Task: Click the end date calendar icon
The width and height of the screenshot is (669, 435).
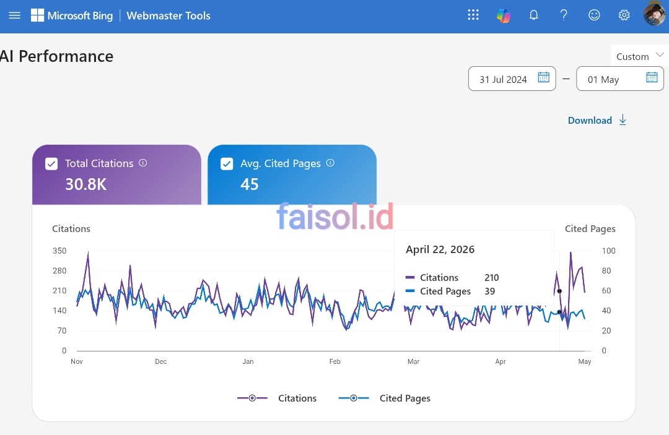Action: (x=652, y=77)
